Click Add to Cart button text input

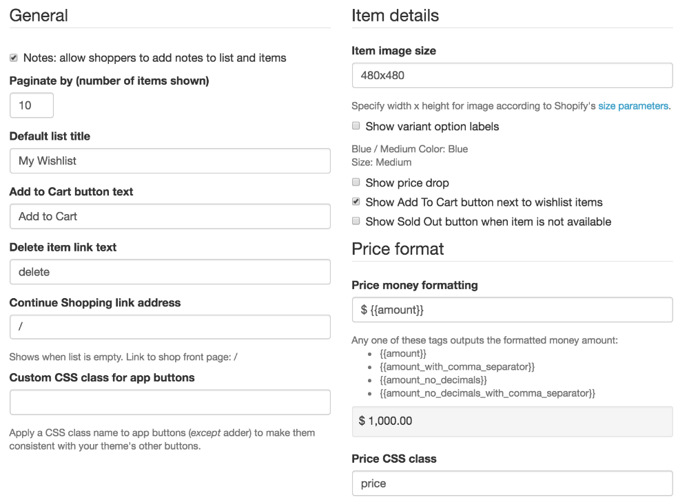169,216
